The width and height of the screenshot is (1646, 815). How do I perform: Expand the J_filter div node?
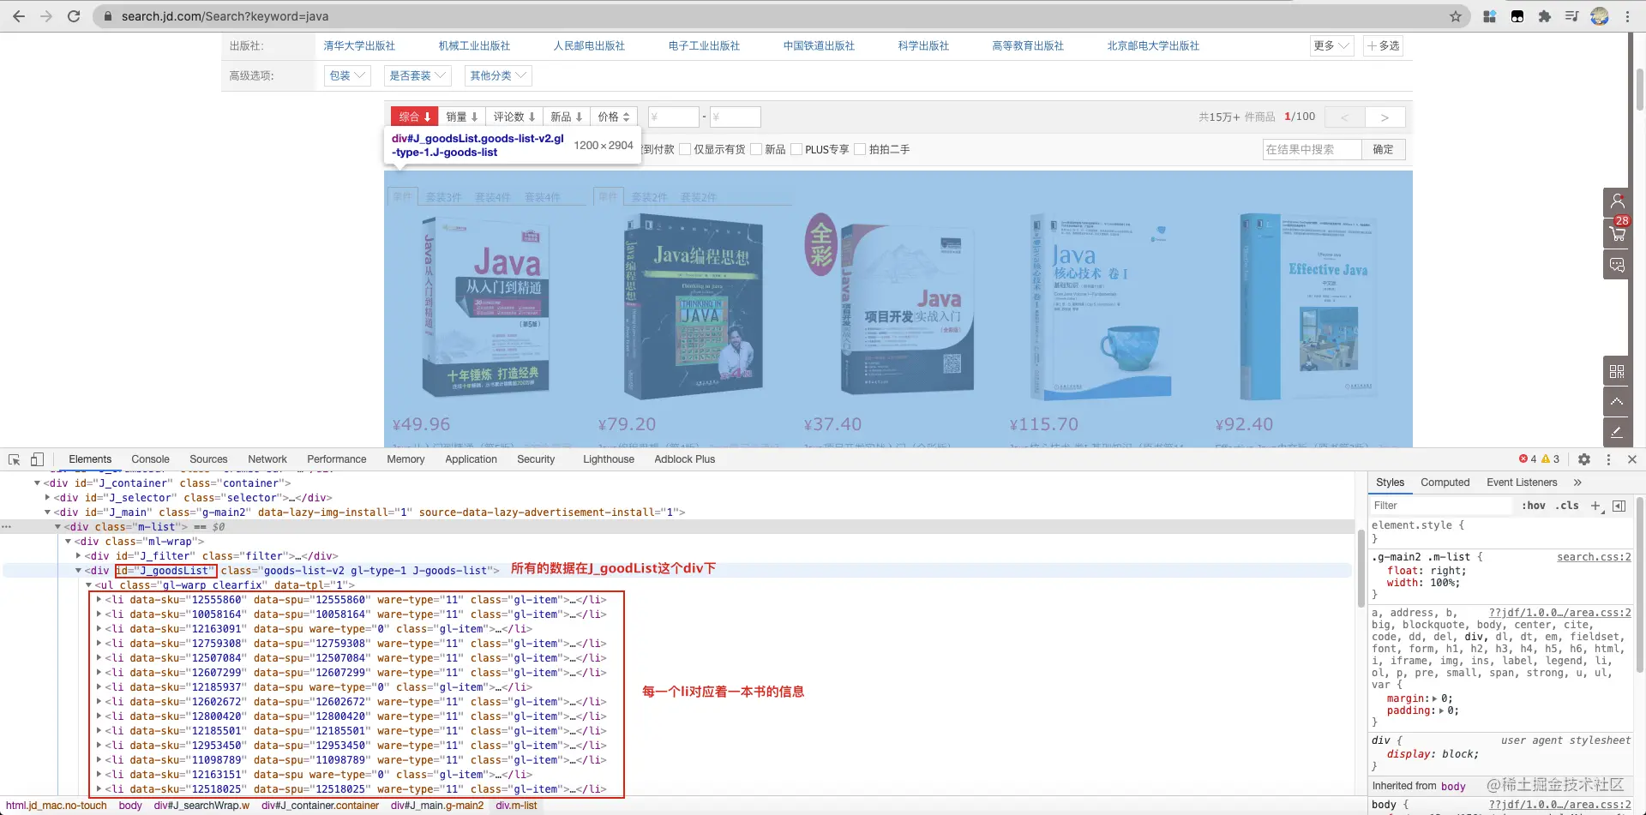click(79, 556)
